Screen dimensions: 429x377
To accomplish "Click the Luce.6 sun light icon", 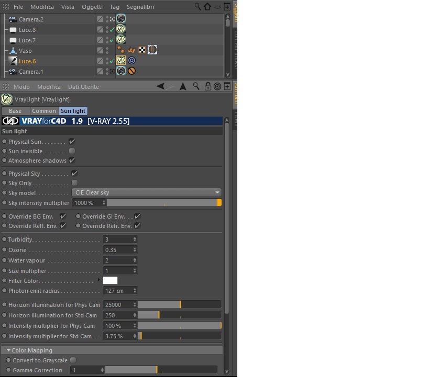I will [13, 61].
